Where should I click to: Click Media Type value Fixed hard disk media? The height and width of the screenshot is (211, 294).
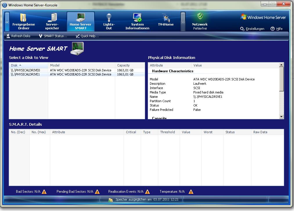[208, 92]
